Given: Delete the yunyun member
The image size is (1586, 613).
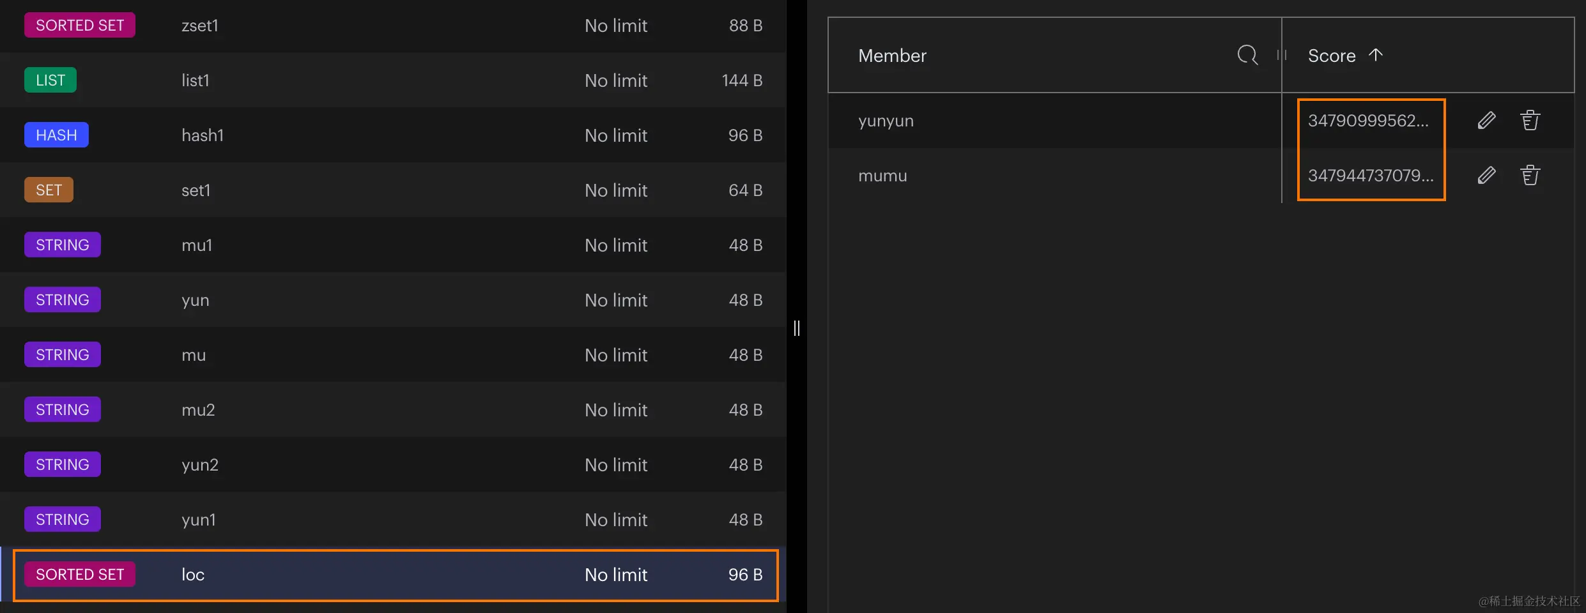Looking at the screenshot, I should click(x=1530, y=121).
